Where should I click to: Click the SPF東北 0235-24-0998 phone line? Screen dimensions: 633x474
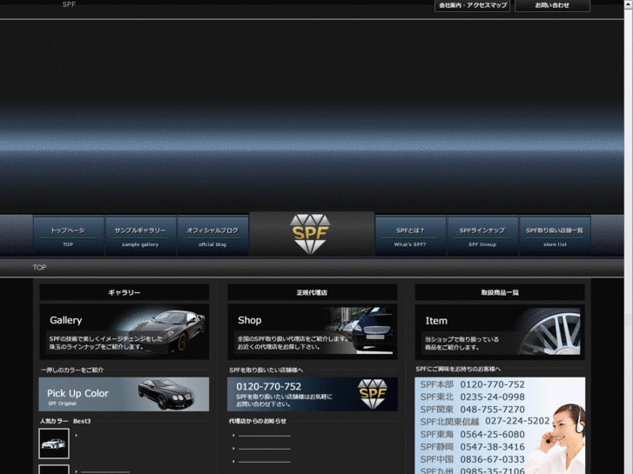coord(472,397)
